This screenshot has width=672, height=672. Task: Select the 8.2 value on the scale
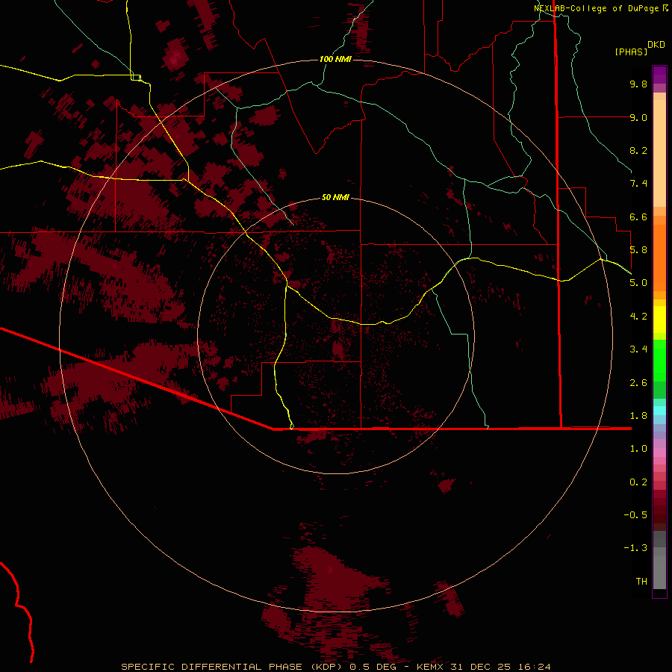click(638, 150)
